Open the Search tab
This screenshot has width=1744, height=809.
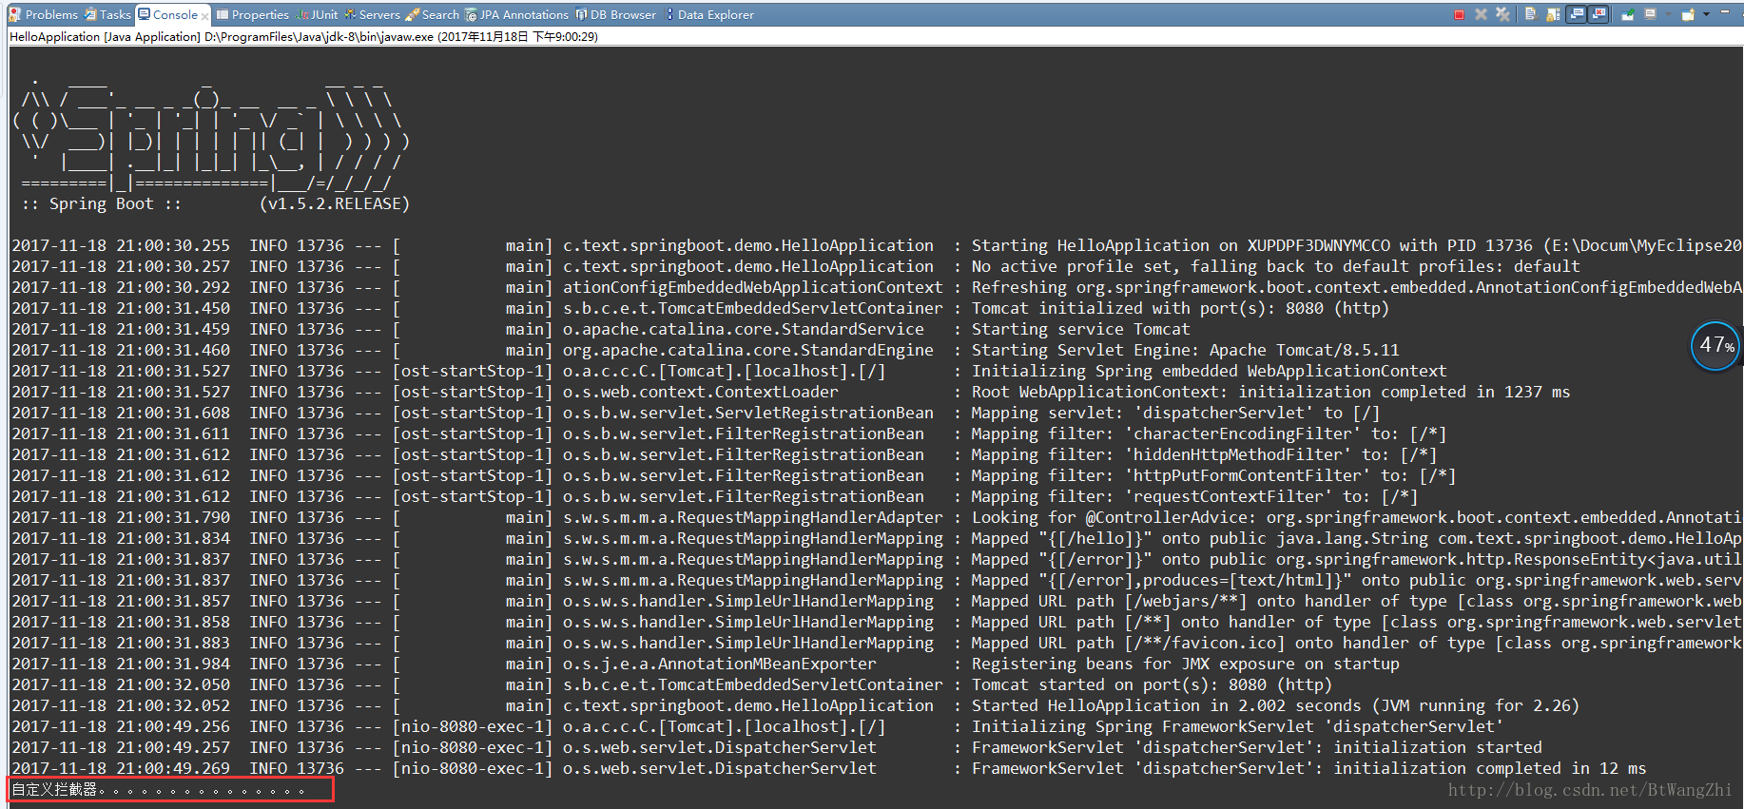click(x=433, y=14)
